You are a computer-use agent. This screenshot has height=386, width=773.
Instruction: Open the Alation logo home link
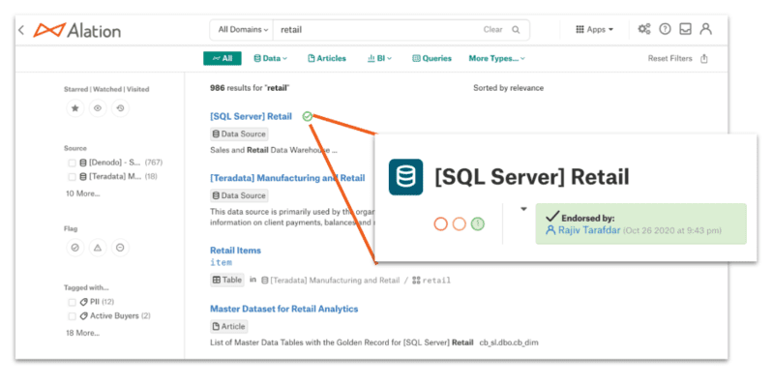pos(76,30)
